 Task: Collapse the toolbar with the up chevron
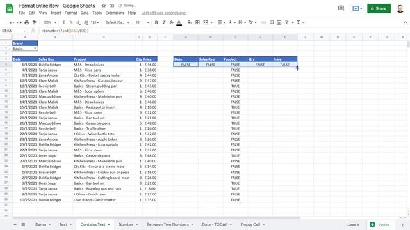405,23
